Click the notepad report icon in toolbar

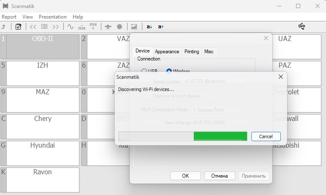pyautogui.click(x=18, y=27)
